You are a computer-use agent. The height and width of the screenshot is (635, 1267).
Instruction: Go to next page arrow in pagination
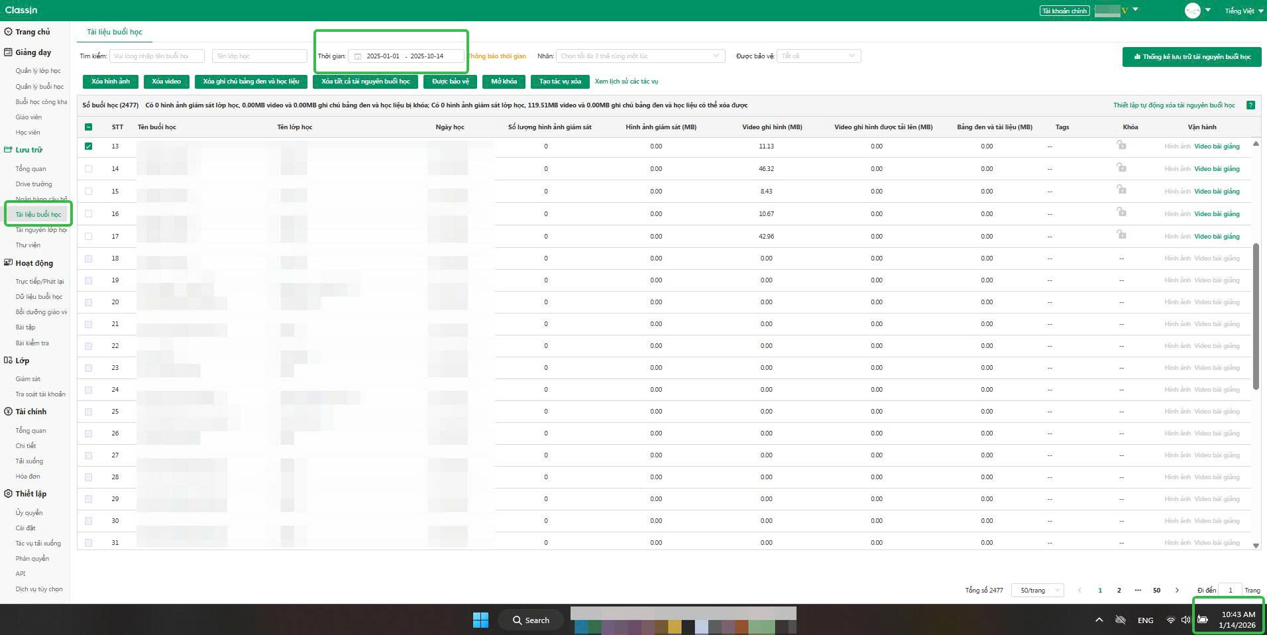point(1177,590)
